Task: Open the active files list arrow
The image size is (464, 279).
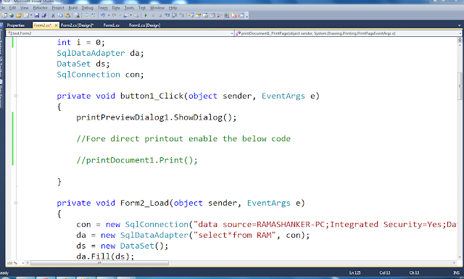Action: 459,25
